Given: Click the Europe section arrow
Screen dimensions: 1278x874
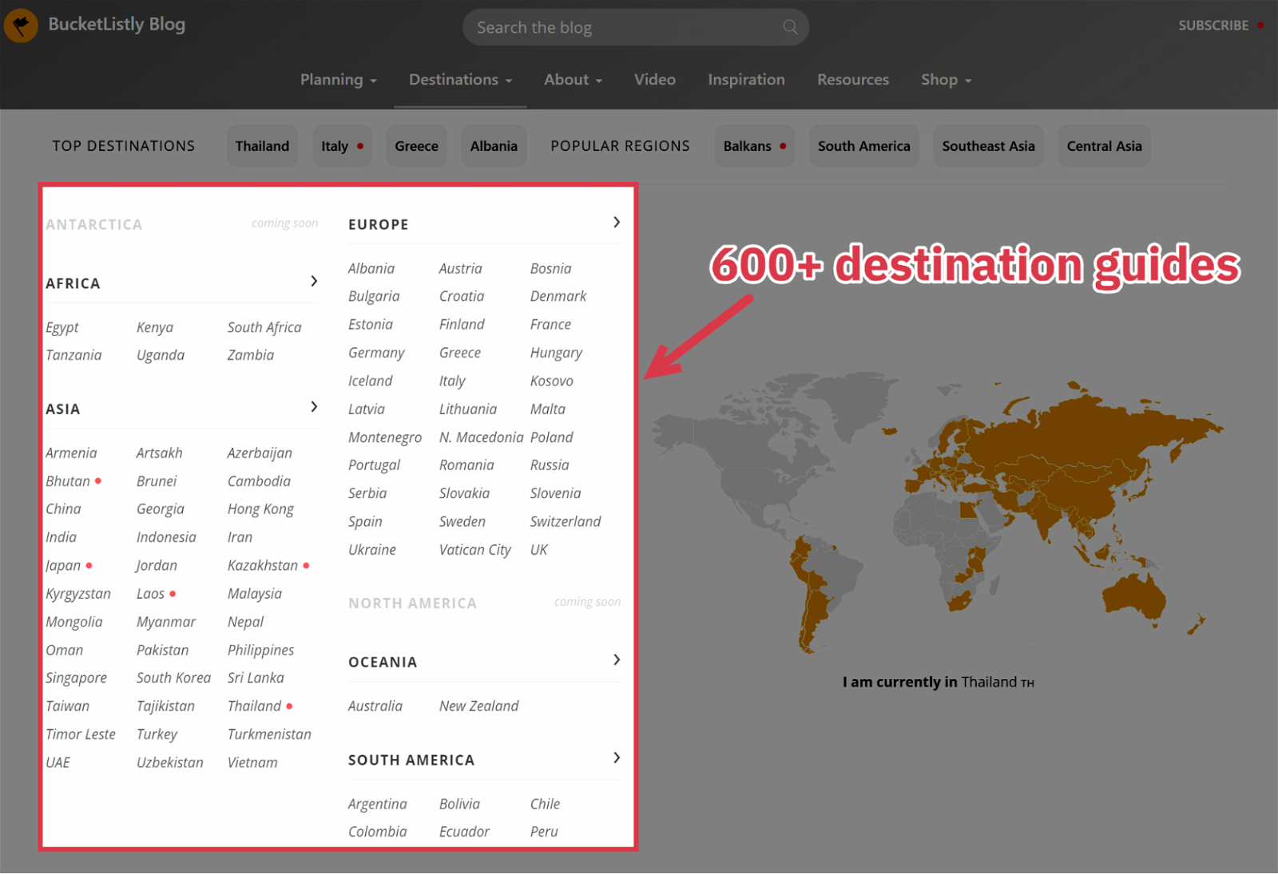Looking at the screenshot, I should coord(616,223).
